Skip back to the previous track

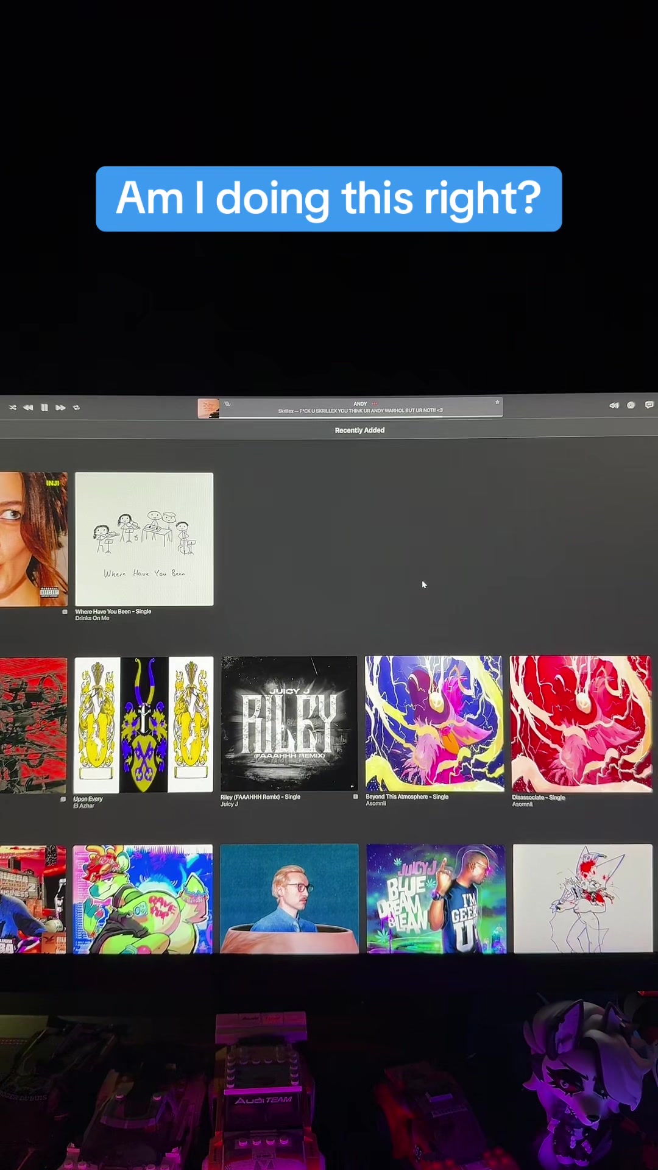(28, 408)
